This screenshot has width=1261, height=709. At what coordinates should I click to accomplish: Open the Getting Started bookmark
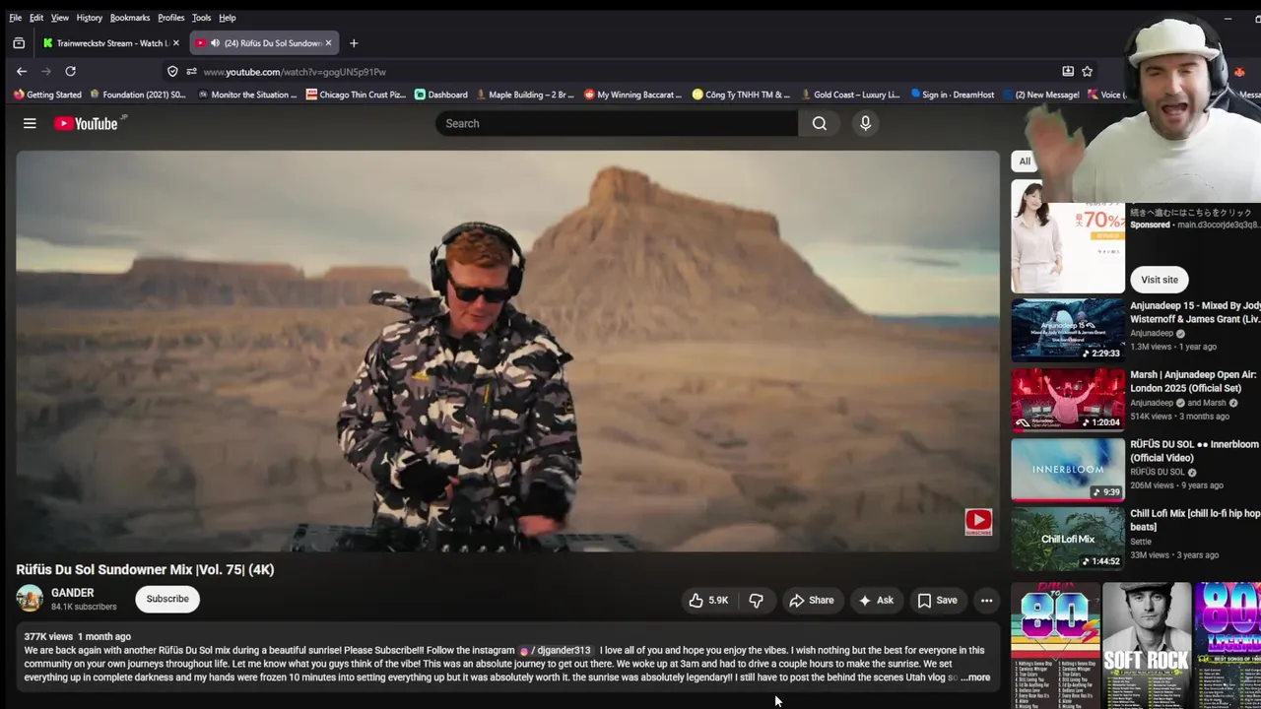[x=47, y=95]
